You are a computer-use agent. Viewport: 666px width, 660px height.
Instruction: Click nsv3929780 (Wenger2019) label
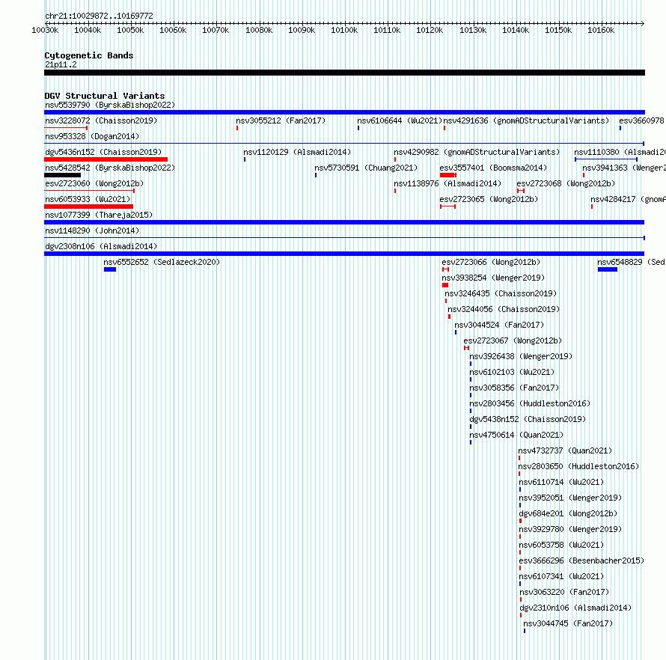(570, 529)
